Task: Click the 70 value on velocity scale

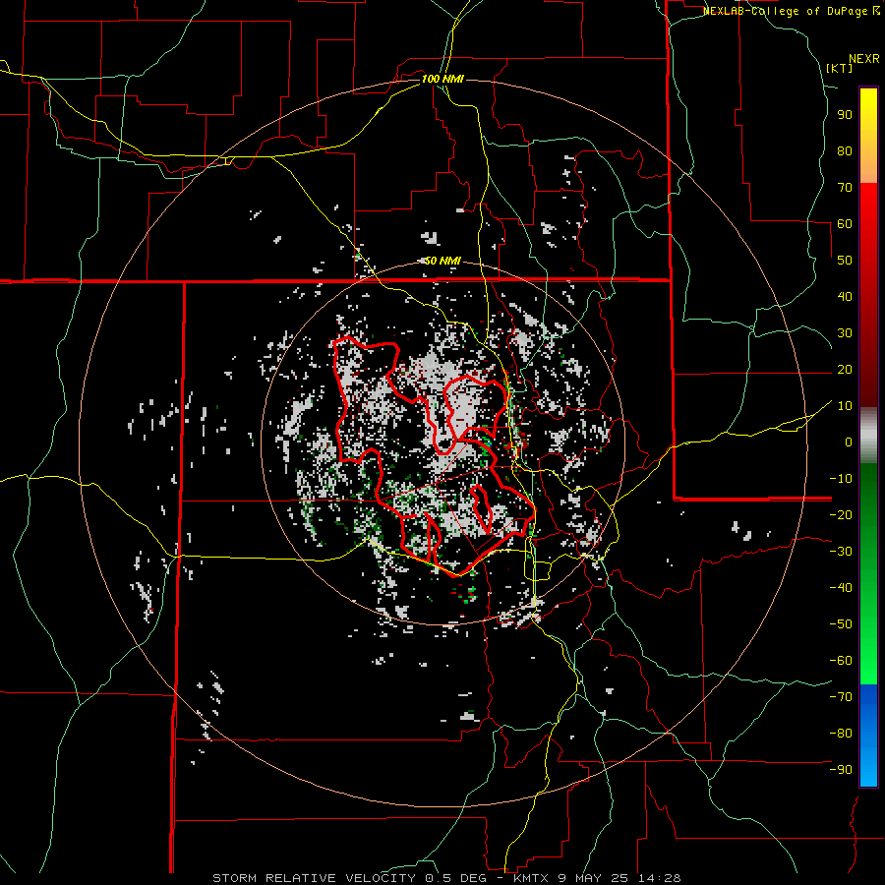Action: [x=845, y=188]
